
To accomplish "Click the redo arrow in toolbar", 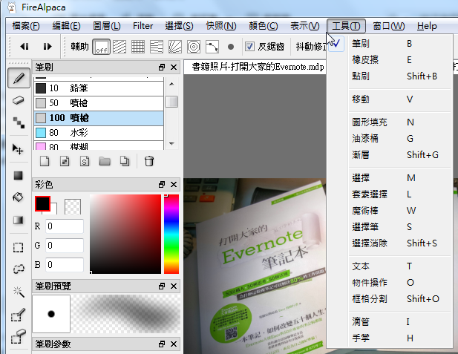I will click(48, 47).
